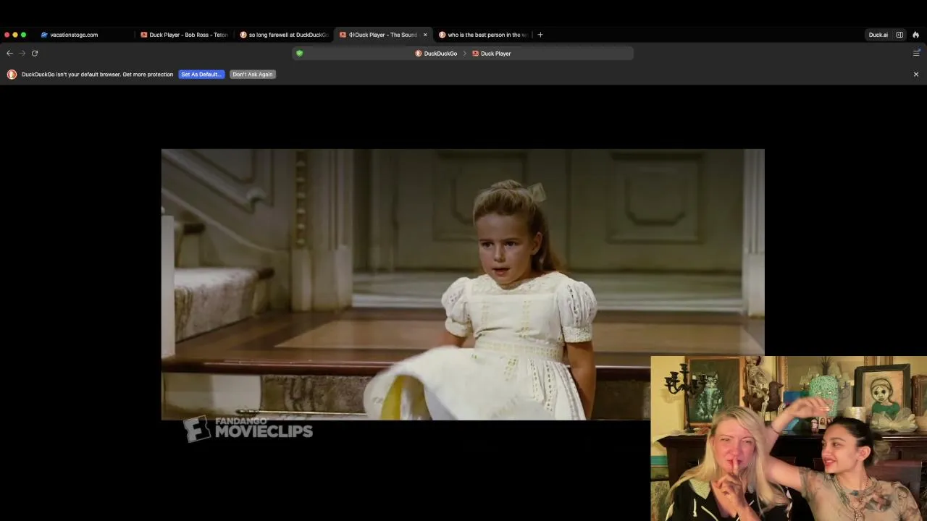Open Duck.ai chat button
The height and width of the screenshot is (521, 927).
pos(878,35)
